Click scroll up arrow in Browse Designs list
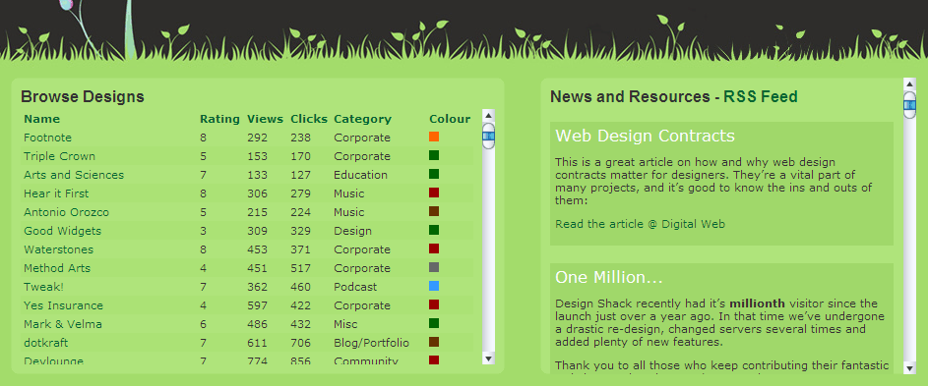Screen dimensions: 928x386 click(488, 116)
